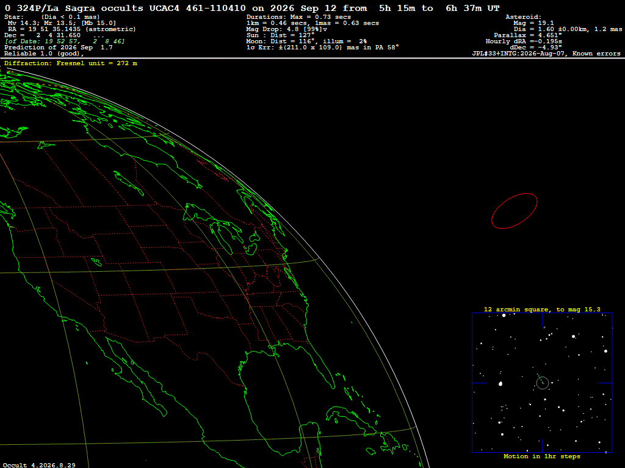Click the bright star left of target circle
Screen dimensions: 625x468
pyautogui.click(x=500, y=384)
